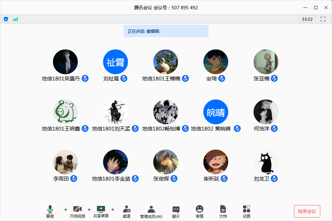Expand audio options arrow next to 静音

pyautogui.click(x=66, y=209)
